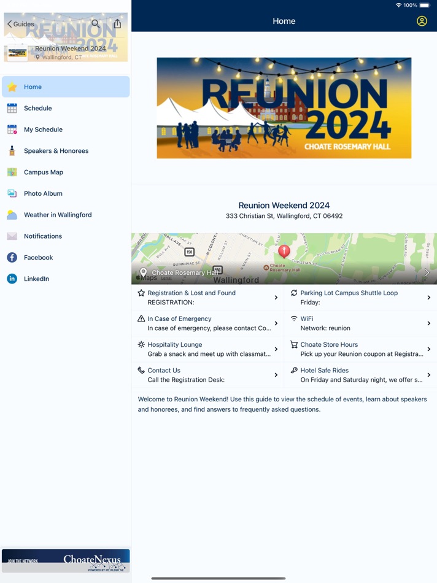Tap the Choate Rosemary Hall location marker icon
The height and width of the screenshot is (583, 437).
[143, 272]
